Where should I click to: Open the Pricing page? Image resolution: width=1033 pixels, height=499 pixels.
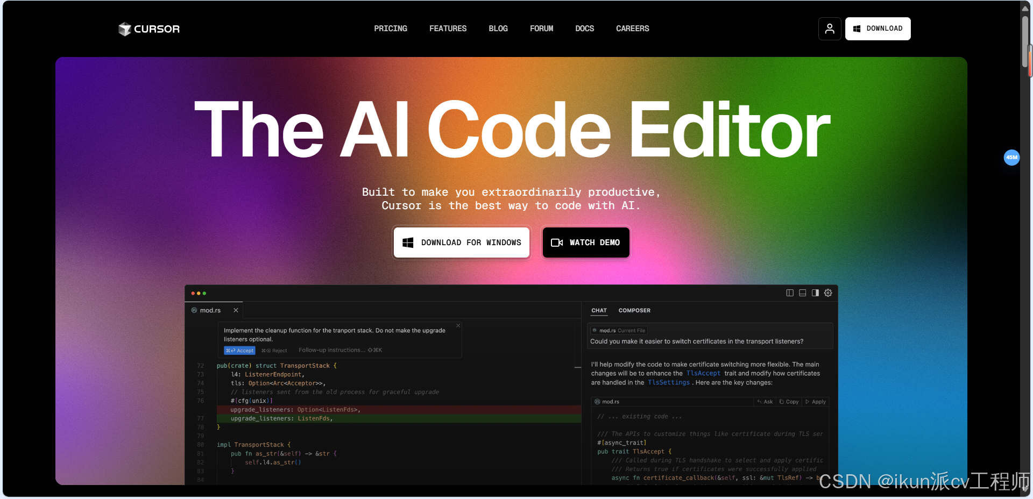click(391, 28)
